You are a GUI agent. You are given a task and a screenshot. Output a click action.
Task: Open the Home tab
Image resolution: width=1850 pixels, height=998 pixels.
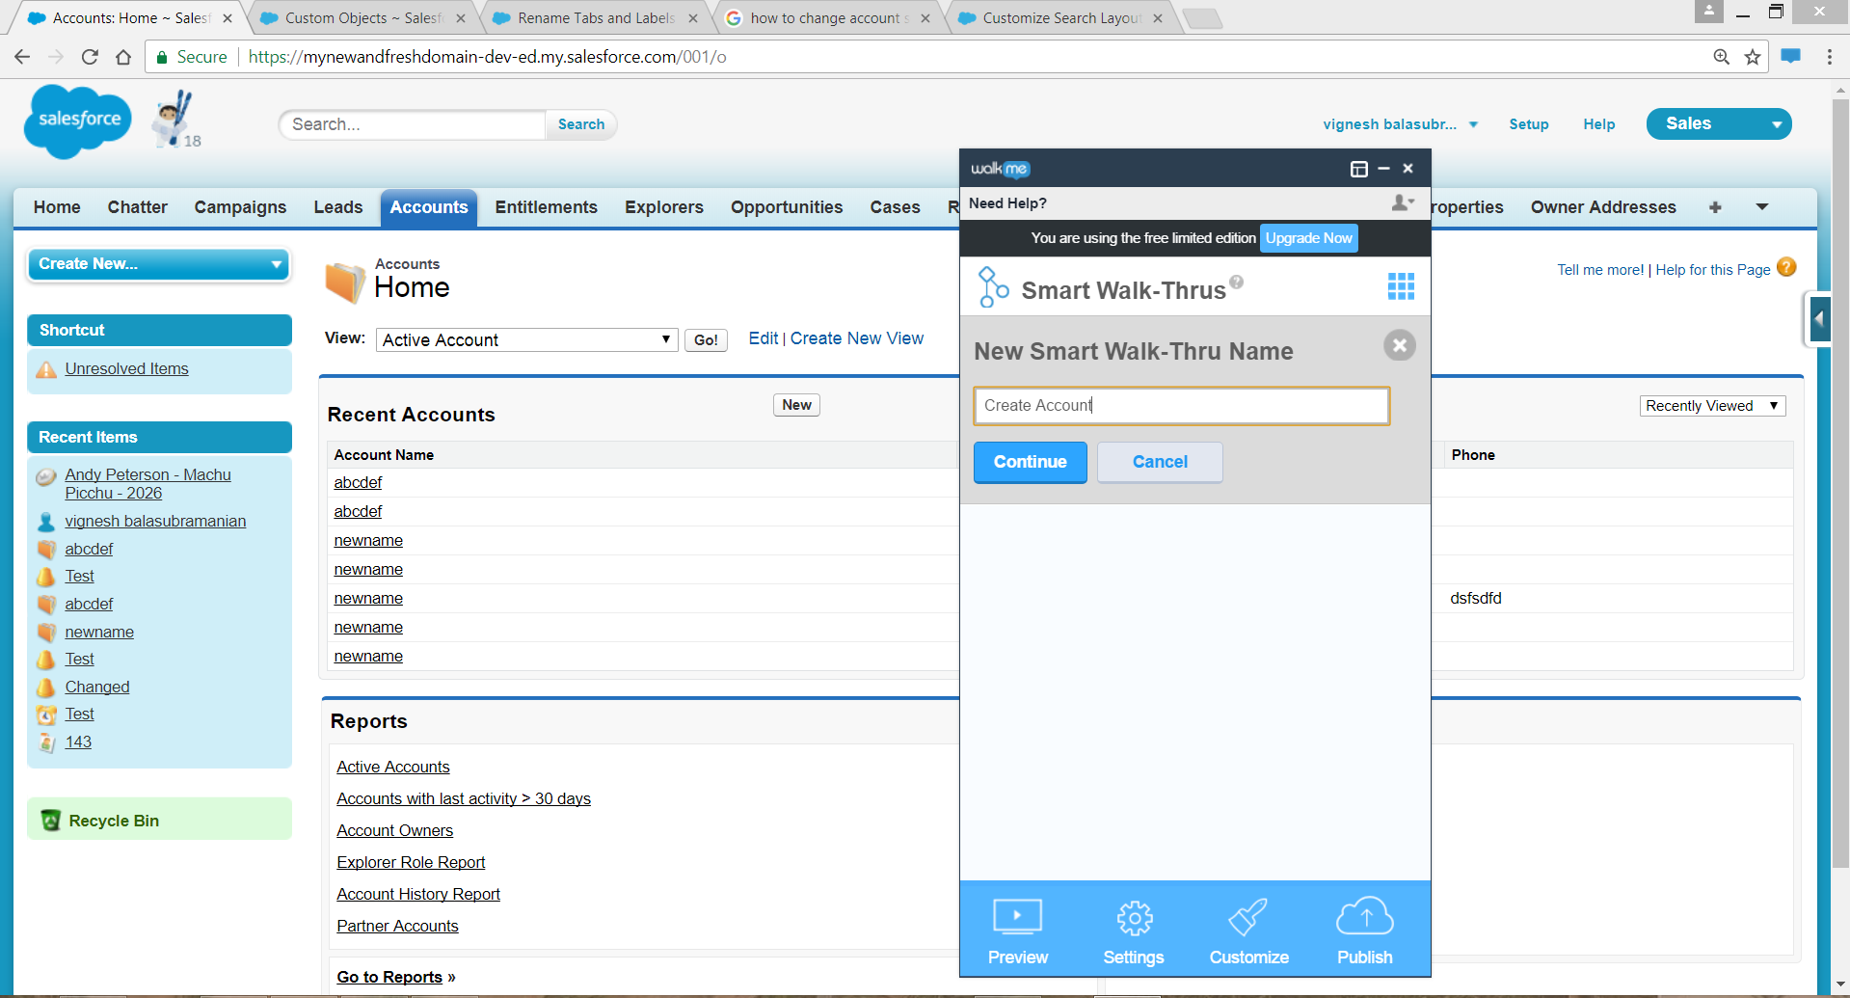point(57,207)
